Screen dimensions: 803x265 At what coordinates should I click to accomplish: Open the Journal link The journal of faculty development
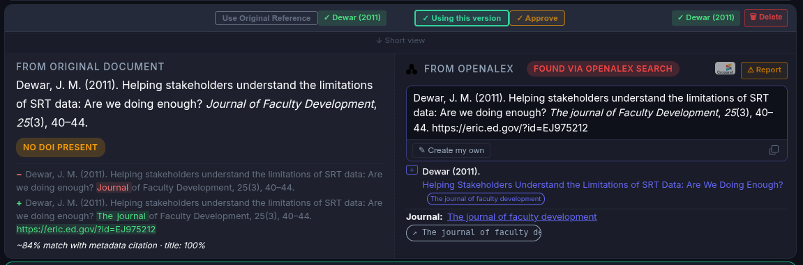522,216
